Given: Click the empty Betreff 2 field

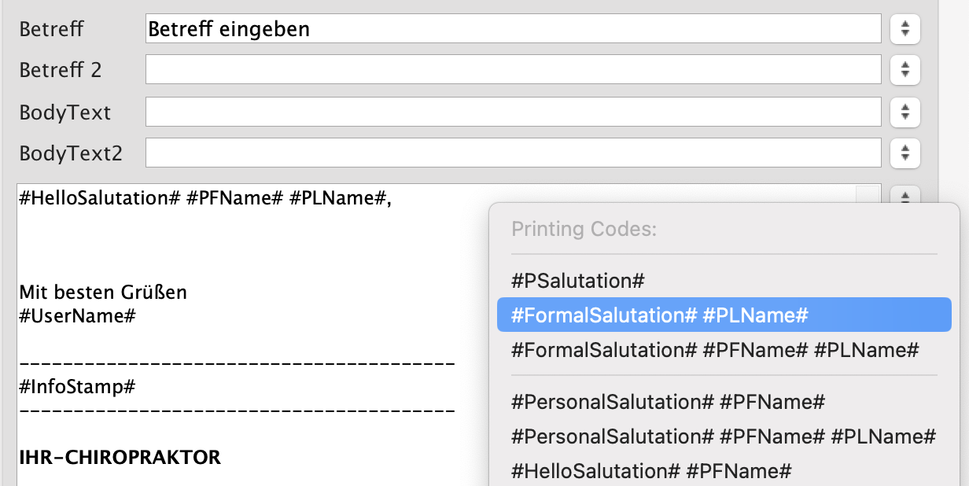Looking at the screenshot, I should pyautogui.click(x=512, y=70).
